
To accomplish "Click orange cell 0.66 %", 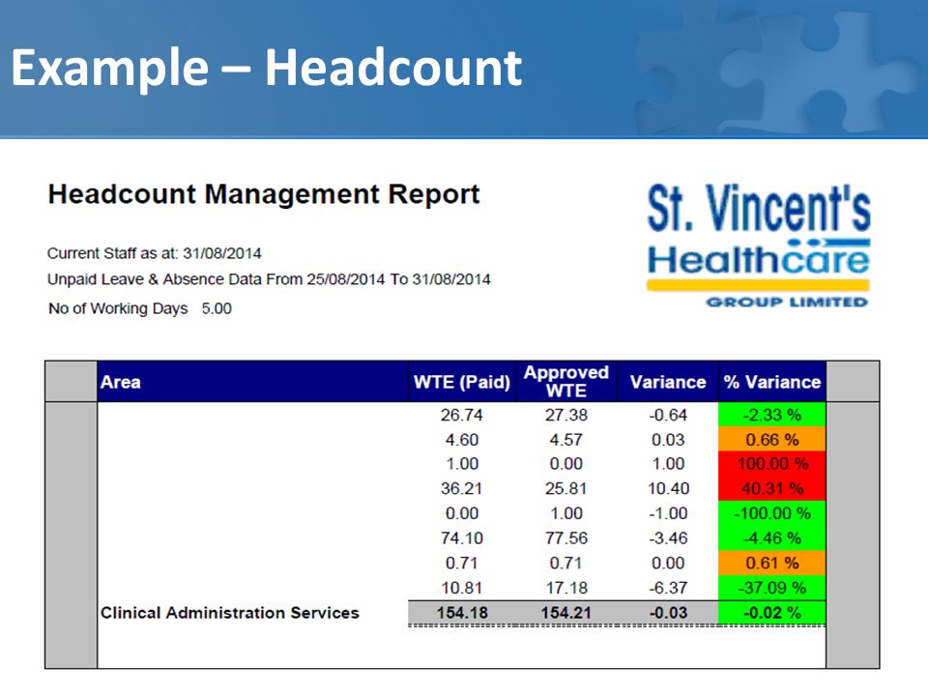I will 771,439.
